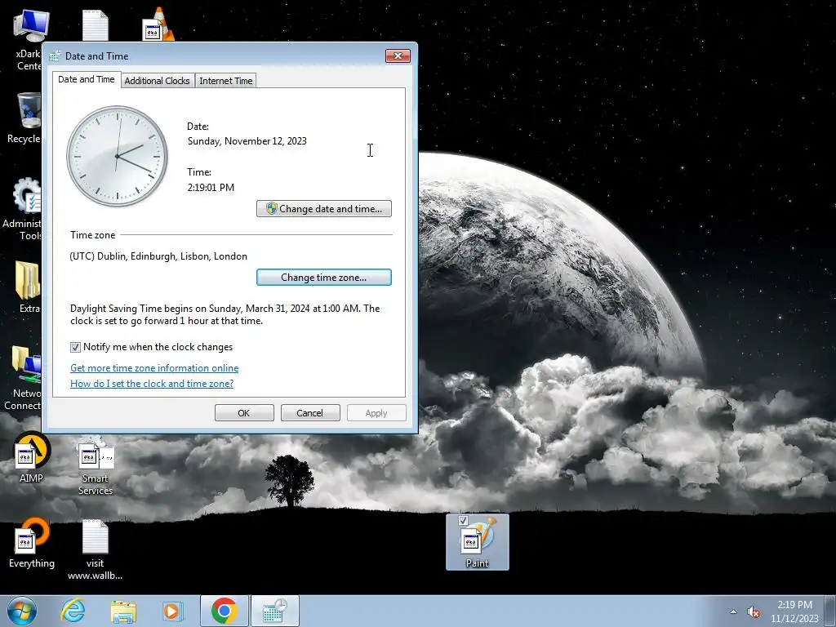This screenshot has height=627, width=836.
Task: Select Date and Time taskbar button
Action: click(x=275, y=611)
